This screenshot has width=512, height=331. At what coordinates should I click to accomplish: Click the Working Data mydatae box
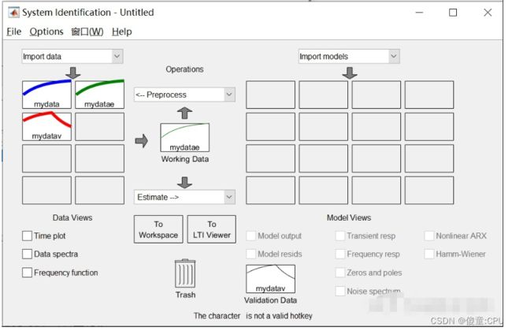pyautogui.click(x=185, y=138)
